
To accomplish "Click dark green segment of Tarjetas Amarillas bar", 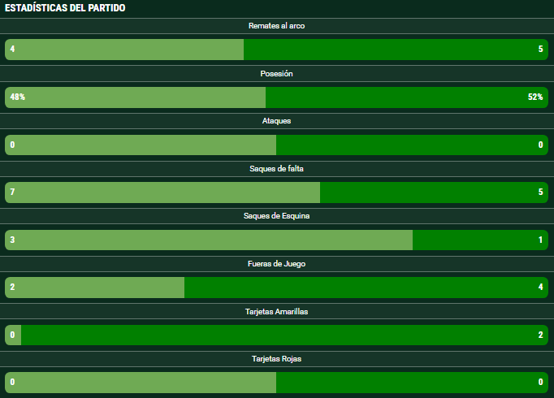I will (x=276, y=335).
